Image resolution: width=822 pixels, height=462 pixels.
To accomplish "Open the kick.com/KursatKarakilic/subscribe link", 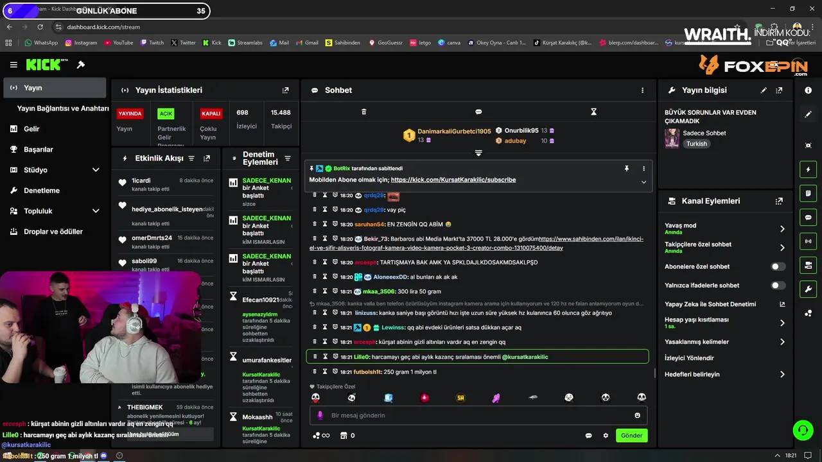I will (453, 180).
